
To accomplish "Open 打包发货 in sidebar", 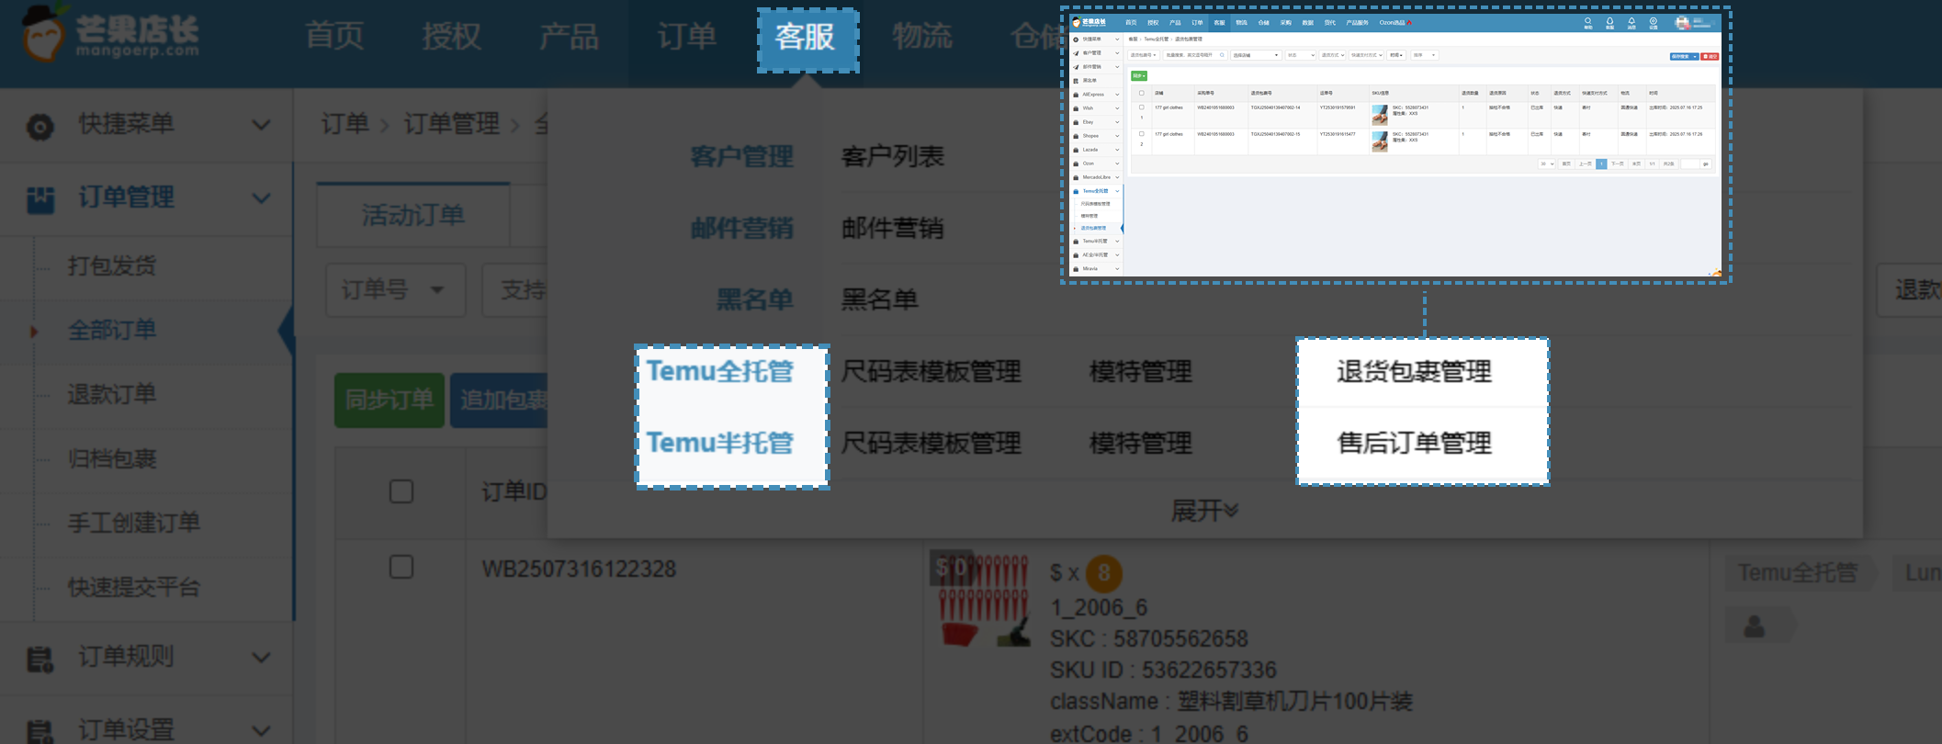I will tap(112, 265).
